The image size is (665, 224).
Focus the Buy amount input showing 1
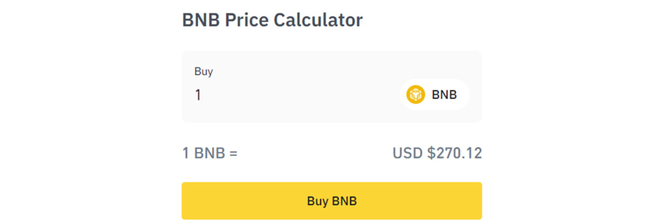[288, 95]
